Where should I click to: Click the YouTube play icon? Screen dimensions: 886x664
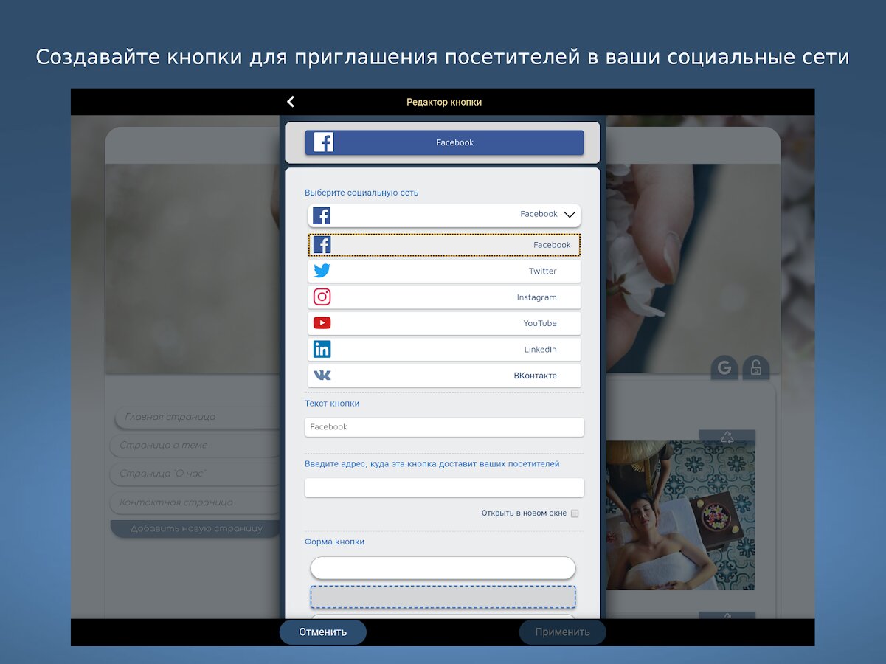322,323
